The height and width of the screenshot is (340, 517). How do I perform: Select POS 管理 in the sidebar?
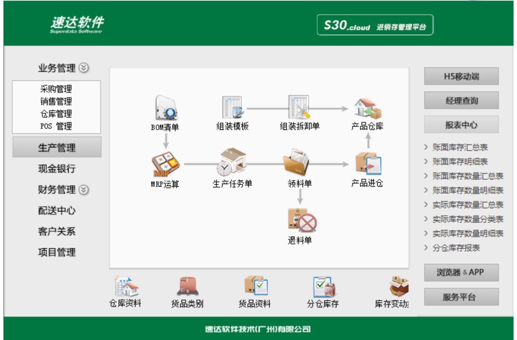(56, 126)
